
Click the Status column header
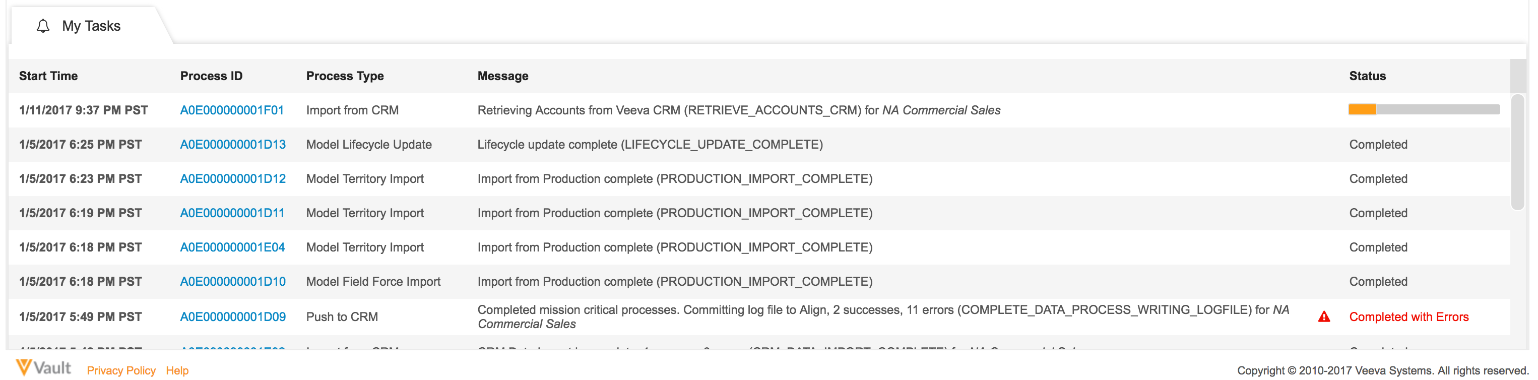coord(1367,76)
